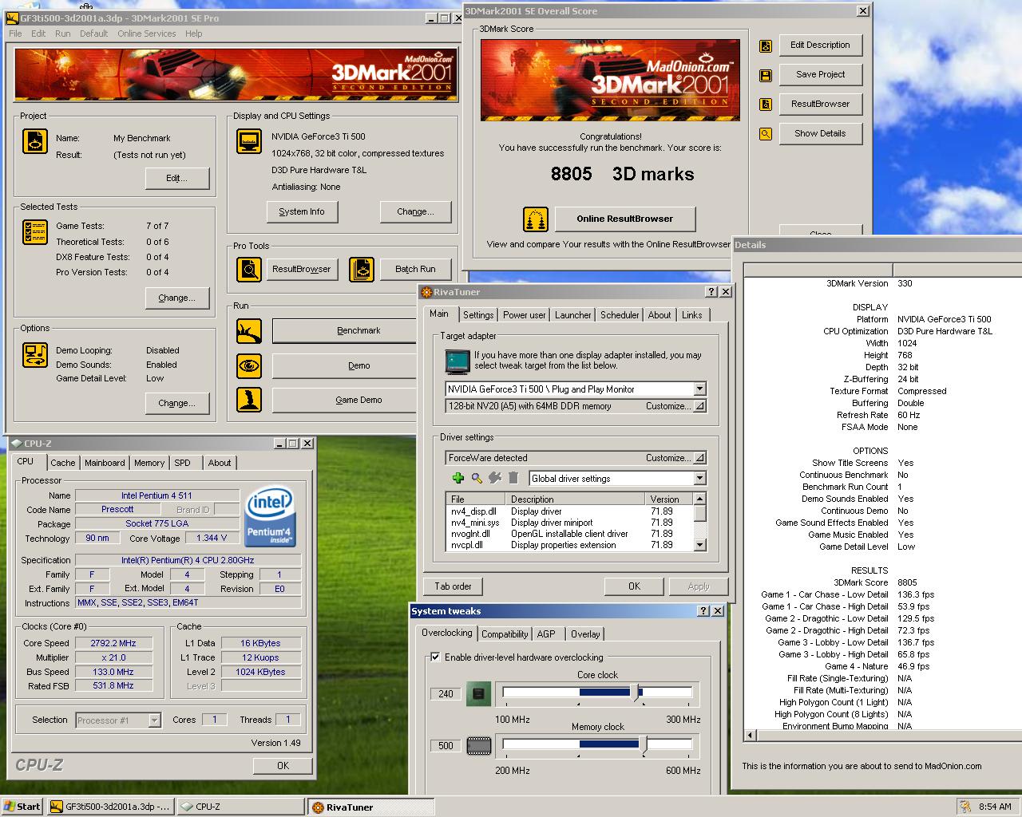
Task: Click the Game Demo joystick icon
Action: (249, 400)
